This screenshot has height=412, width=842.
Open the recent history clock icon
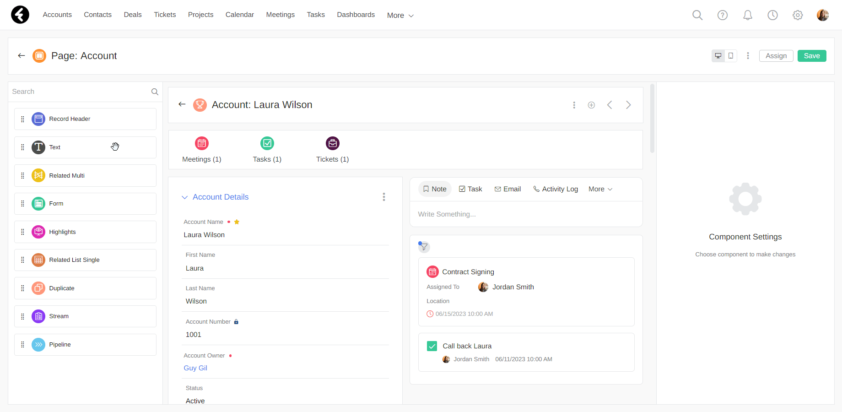pyautogui.click(x=772, y=15)
